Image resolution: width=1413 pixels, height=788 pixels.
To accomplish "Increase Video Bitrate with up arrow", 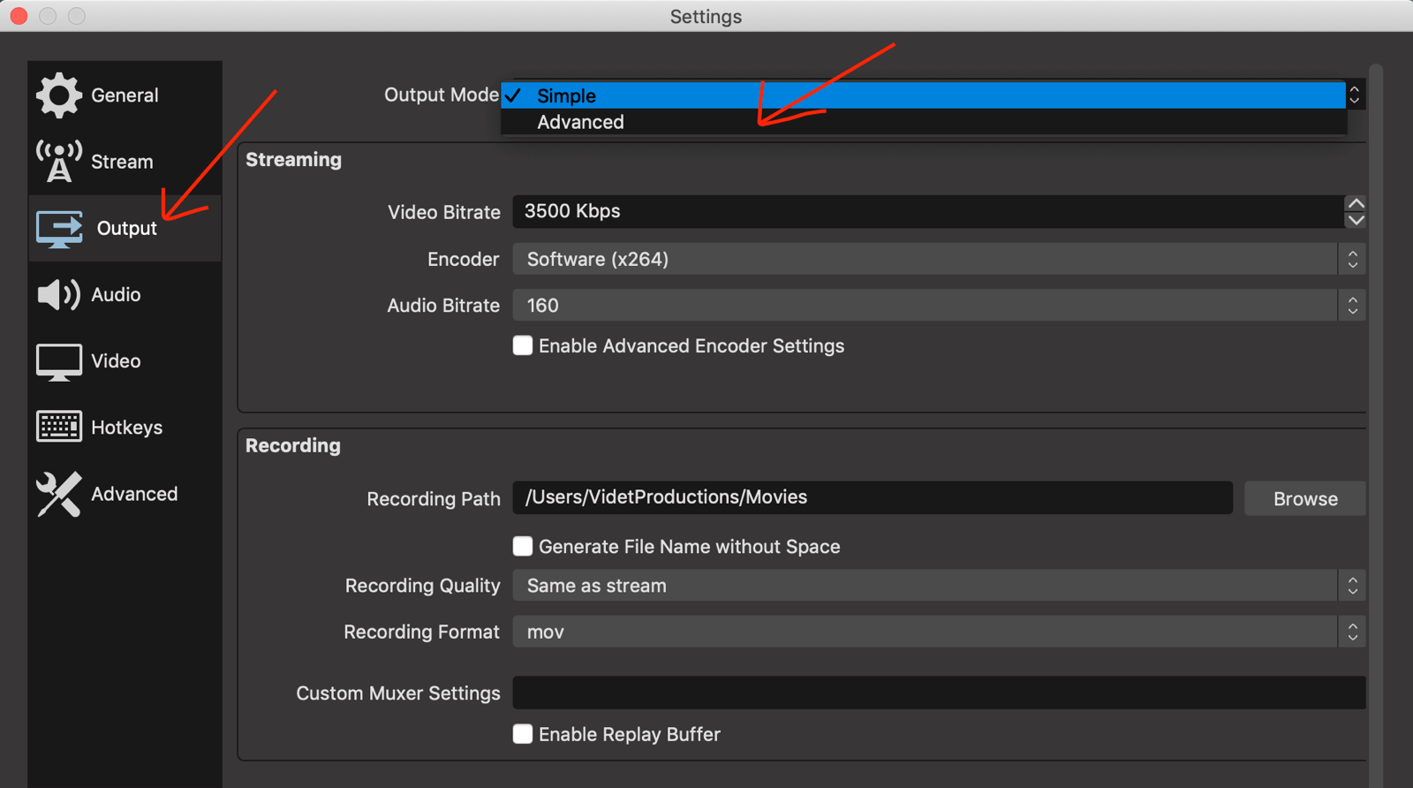I will tap(1356, 203).
